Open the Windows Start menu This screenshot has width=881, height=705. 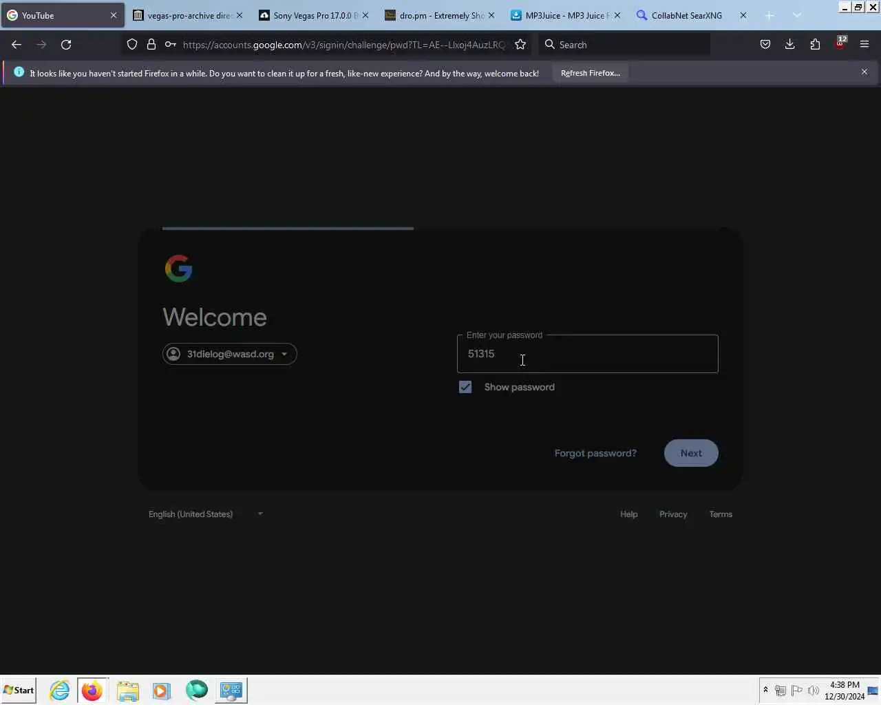coord(19,690)
